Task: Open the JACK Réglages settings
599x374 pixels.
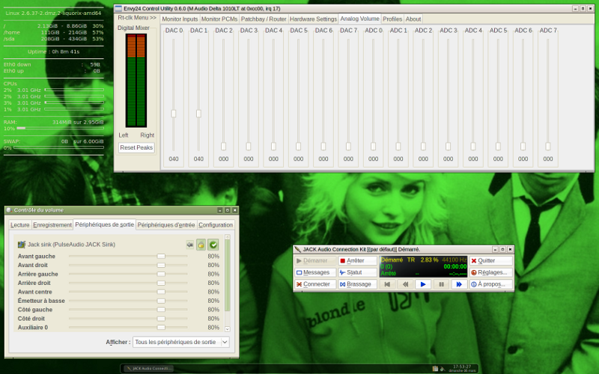Action: [490, 272]
